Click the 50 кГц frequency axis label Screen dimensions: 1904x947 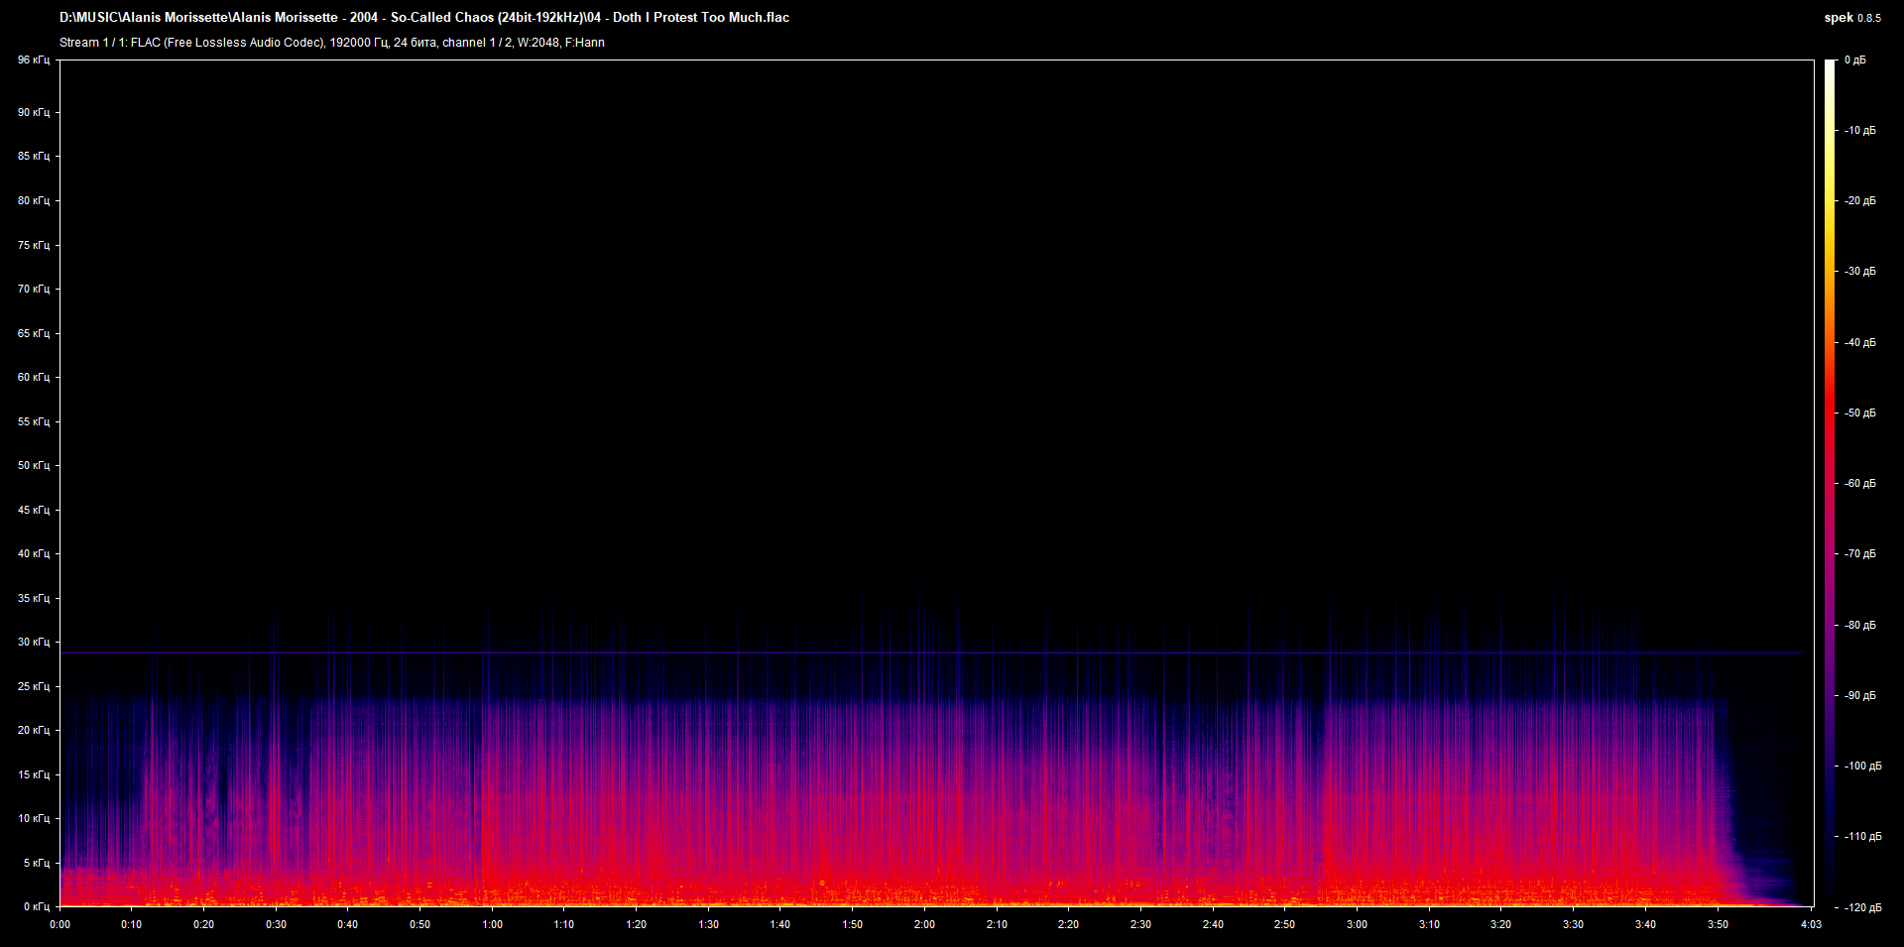33,465
